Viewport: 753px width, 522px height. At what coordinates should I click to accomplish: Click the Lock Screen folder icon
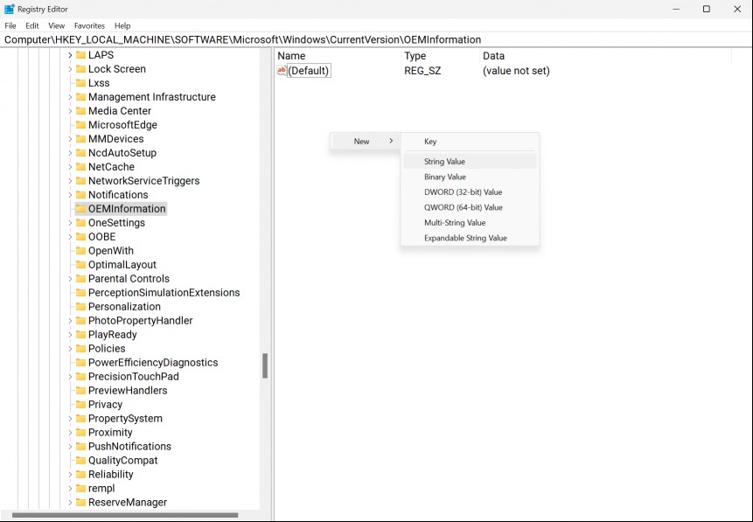pyautogui.click(x=80, y=69)
